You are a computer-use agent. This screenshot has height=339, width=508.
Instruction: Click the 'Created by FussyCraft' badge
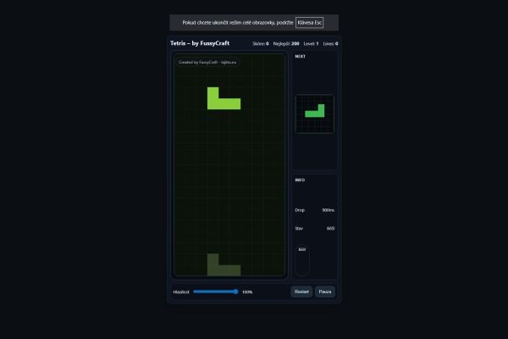207,62
